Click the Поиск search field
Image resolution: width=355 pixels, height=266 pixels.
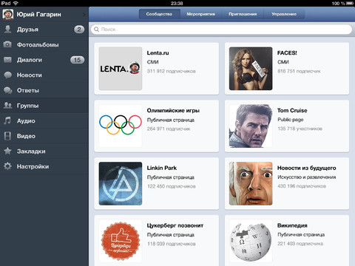pyautogui.click(x=221, y=30)
